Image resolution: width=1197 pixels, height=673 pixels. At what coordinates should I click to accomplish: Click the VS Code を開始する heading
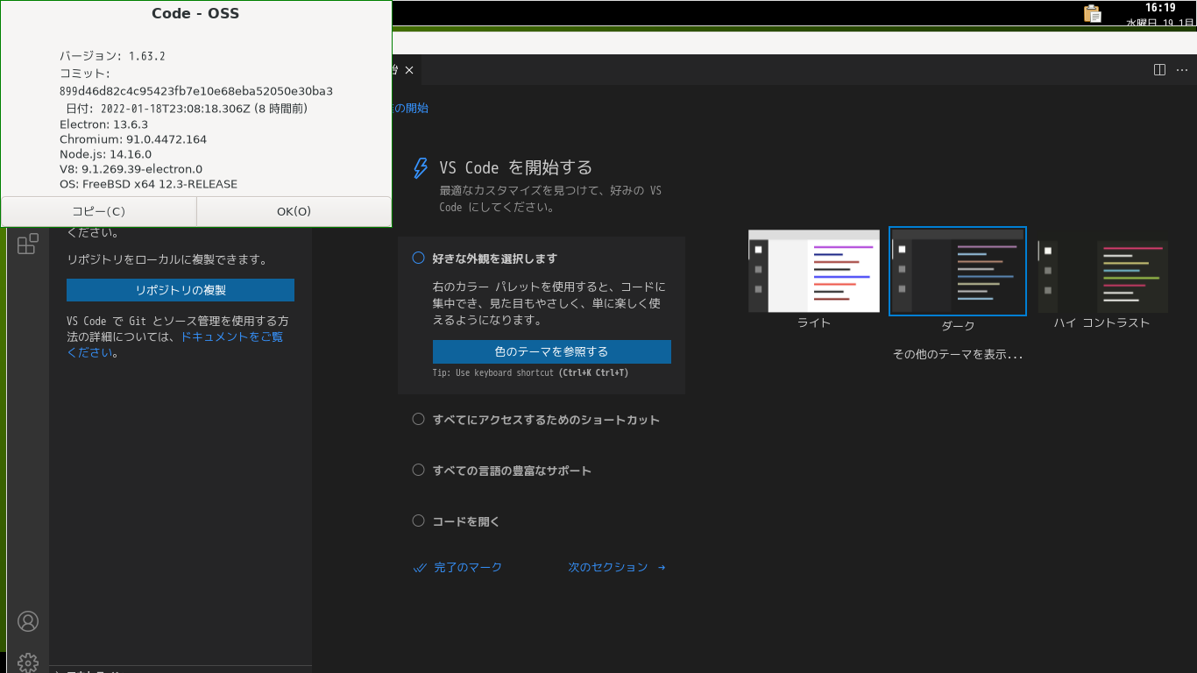(516, 167)
